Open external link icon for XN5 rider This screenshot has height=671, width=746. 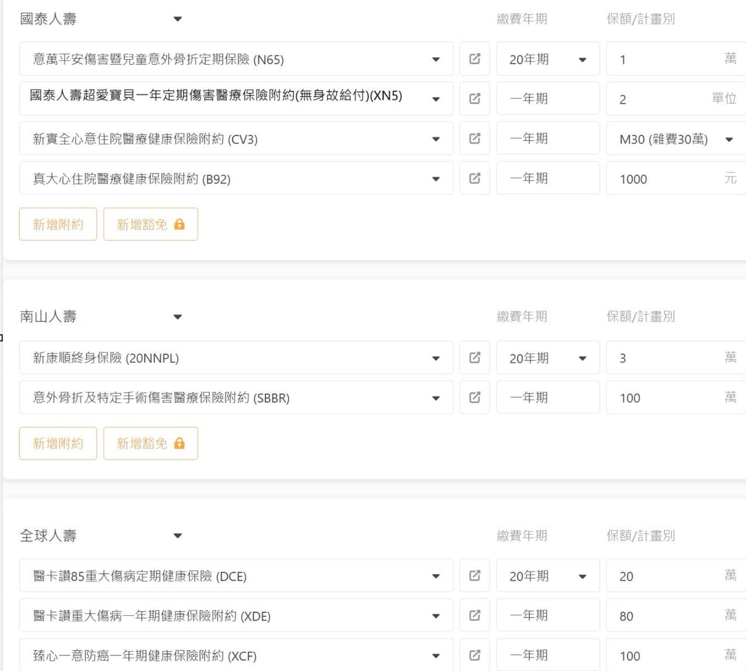(x=474, y=98)
